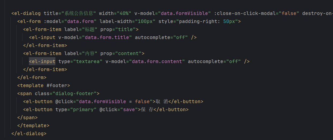Click the dialog-footer class value
The image size is (333, 140).
76,94
